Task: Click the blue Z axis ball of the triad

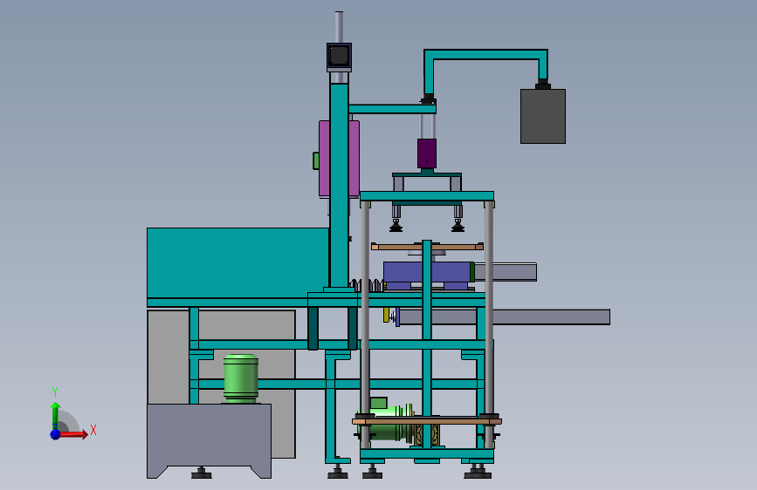Action: [56, 434]
